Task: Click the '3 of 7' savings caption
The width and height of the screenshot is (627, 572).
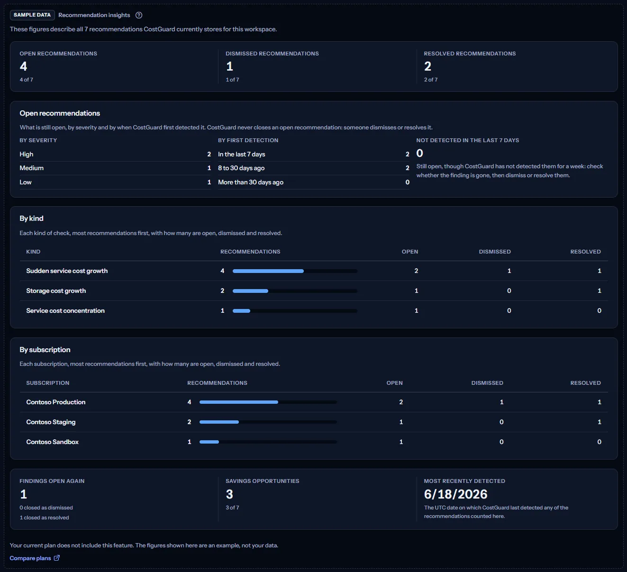Action: click(x=232, y=508)
